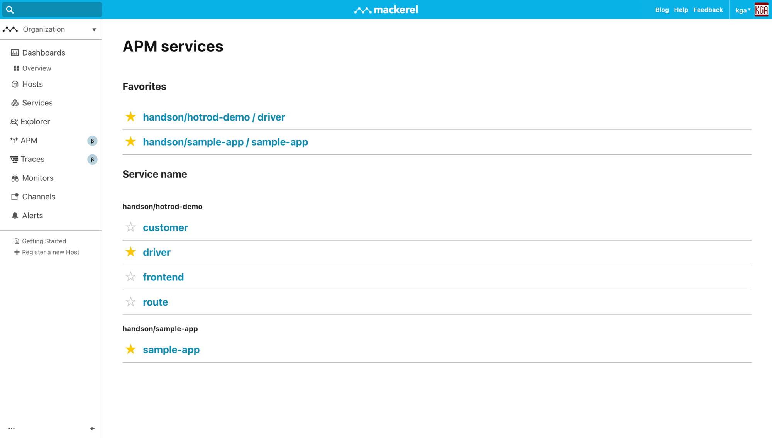This screenshot has height=438, width=772.
Task: Click the Hosts cube icon
Action: pyautogui.click(x=15, y=84)
